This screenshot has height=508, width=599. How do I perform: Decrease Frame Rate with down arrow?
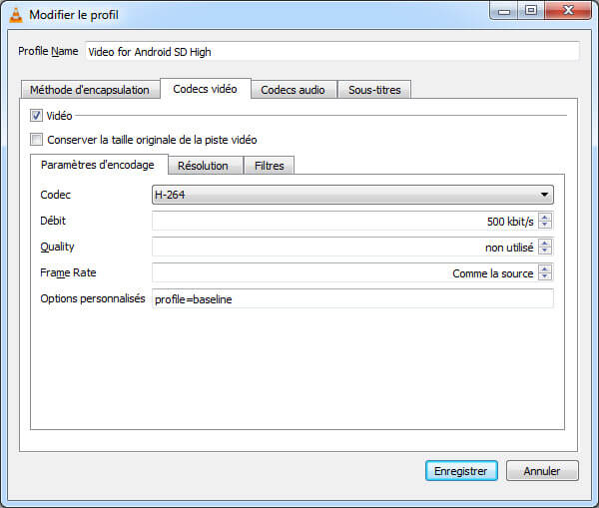(x=545, y=277)
